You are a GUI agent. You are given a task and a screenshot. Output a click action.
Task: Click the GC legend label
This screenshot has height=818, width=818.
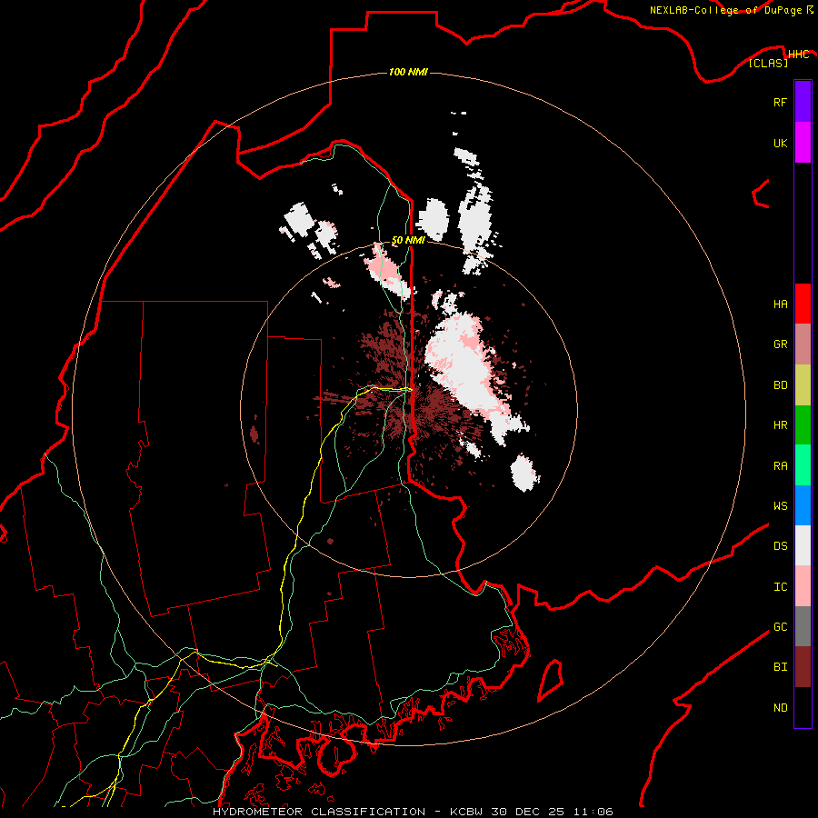pyautogui.click(x=780, y=626)
